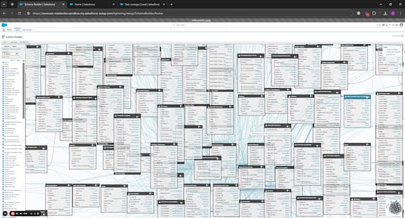Open the browser downloads icon

[x=385, y=13]
